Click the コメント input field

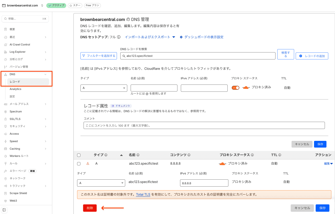pyautogui.click(x=204, y=125)
